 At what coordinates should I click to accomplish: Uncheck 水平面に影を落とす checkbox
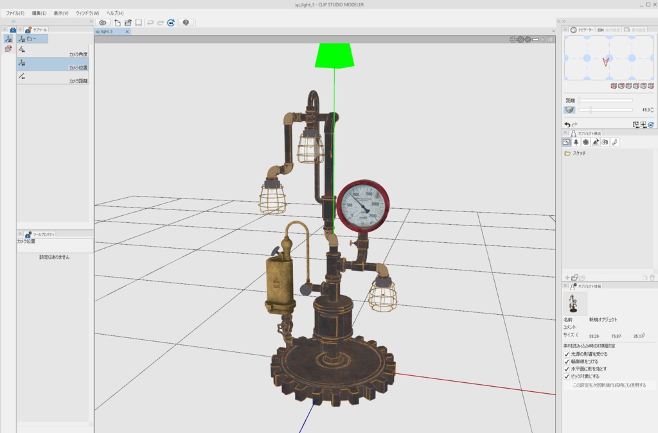point(567,369)
